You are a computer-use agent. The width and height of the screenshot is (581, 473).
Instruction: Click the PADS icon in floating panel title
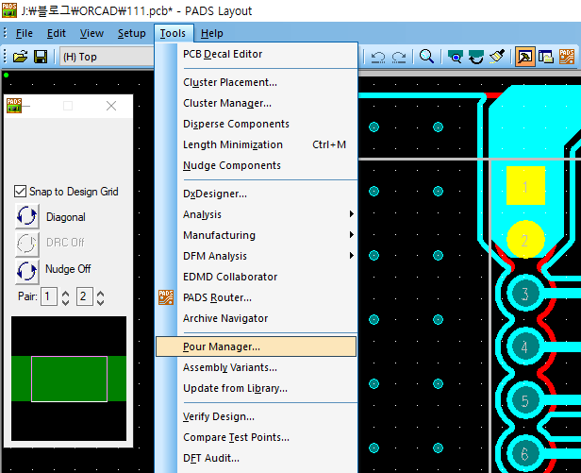14,106
